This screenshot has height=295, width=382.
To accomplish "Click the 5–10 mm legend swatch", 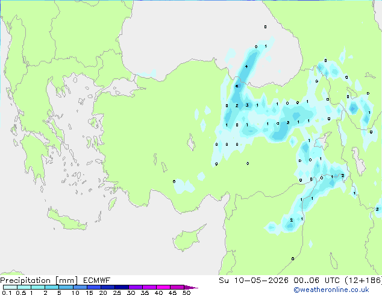I will click(x=66, y=287).
